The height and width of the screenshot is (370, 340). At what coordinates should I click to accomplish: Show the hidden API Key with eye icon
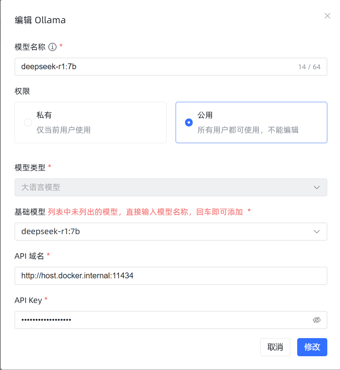316,320
